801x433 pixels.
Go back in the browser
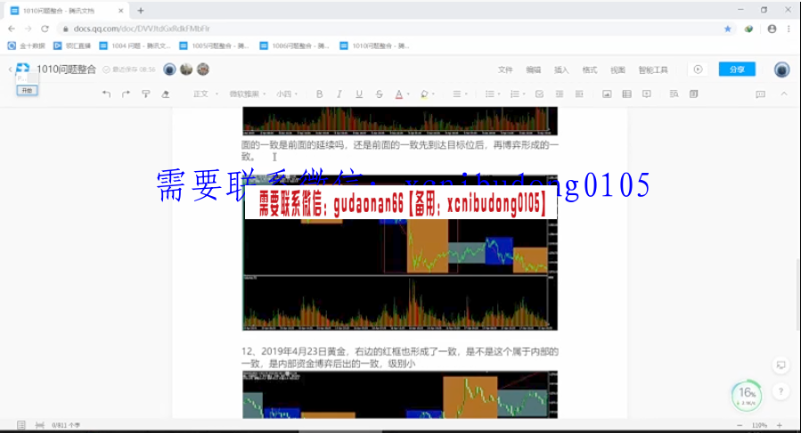click(12, 29)
